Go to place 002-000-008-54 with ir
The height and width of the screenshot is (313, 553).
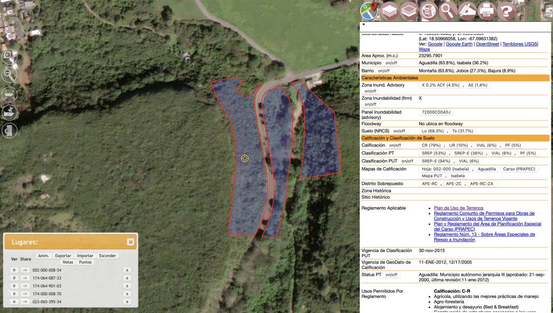point(15,270)
